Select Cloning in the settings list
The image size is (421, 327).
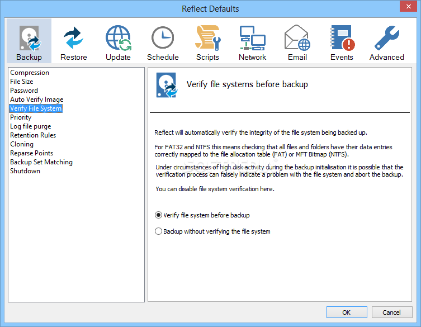22,144
